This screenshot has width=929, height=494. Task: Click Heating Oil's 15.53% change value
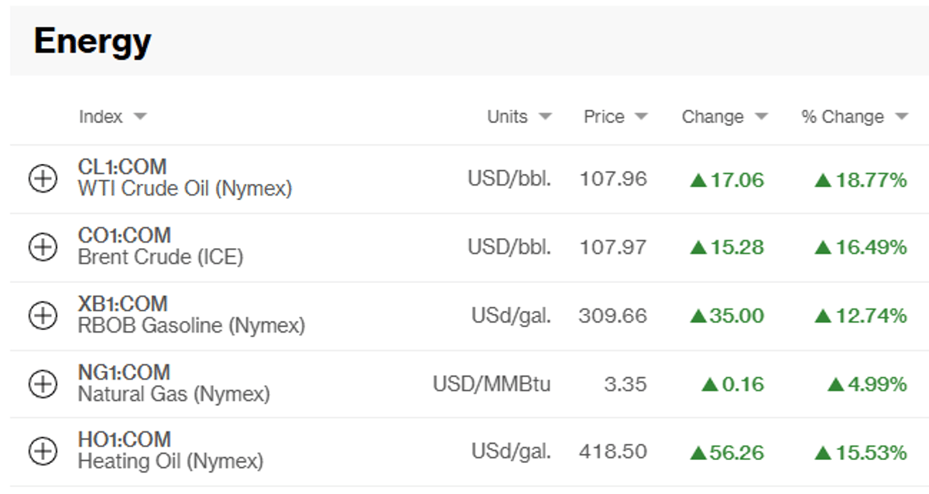(x=860, y=451)
